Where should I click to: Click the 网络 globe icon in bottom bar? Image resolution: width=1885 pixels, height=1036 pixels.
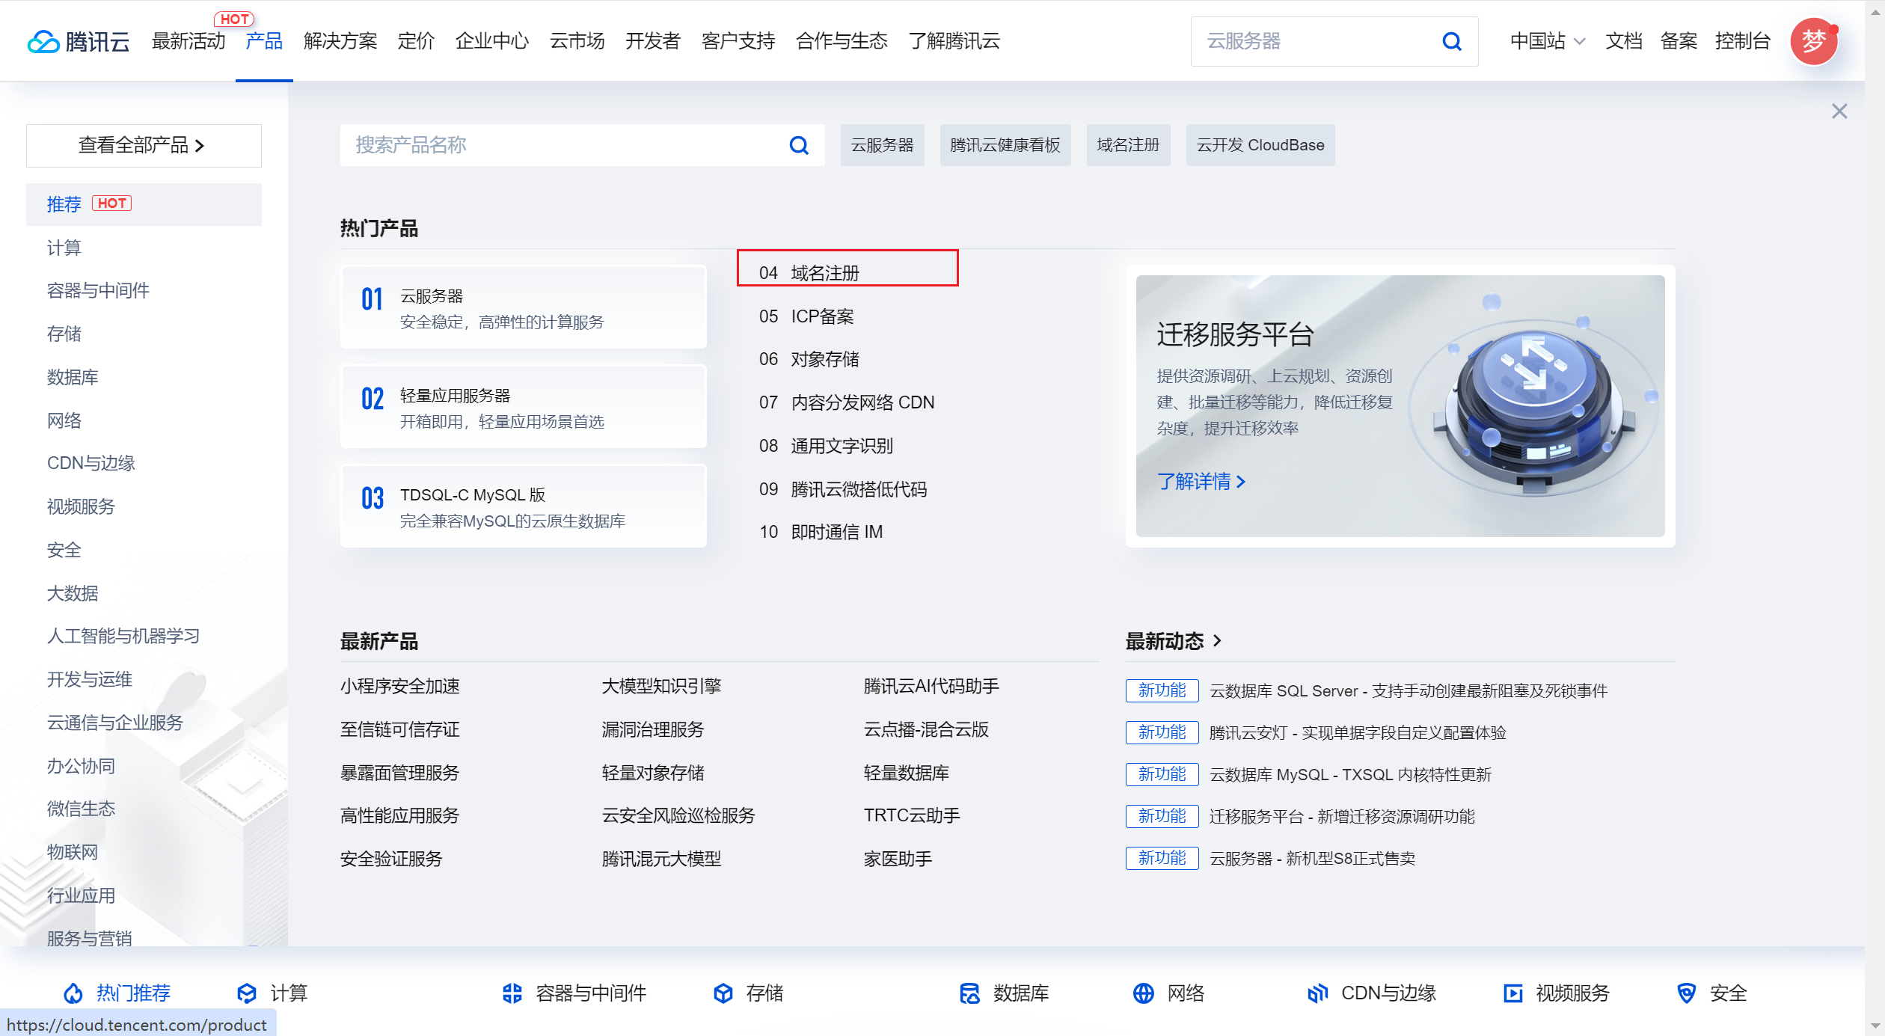click(x=1144, y=993)
